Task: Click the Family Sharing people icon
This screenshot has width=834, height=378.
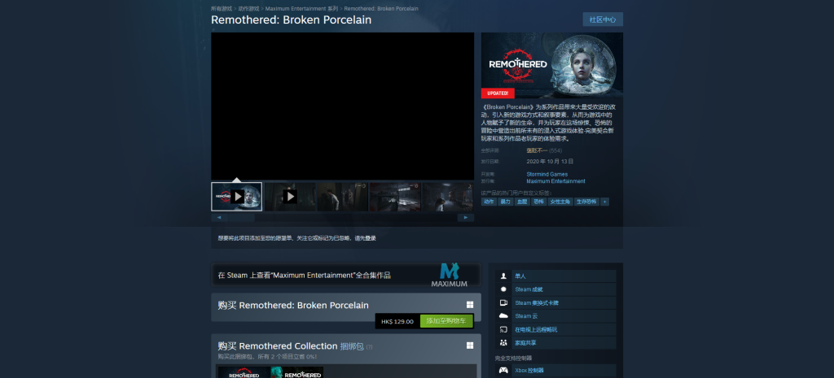Action: coord(503,343)
